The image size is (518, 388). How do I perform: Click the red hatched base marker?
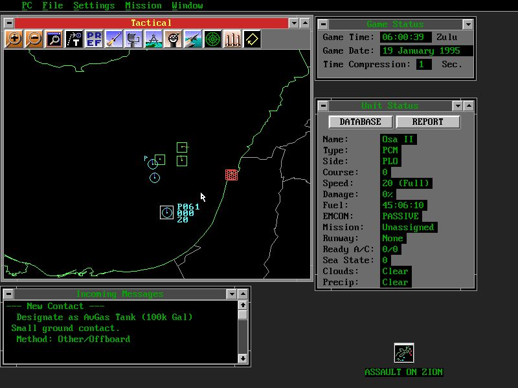[231, 175]
